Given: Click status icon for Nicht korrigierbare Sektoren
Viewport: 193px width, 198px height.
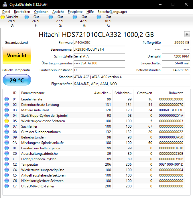Looking at the screenshot, I should [x=7, y=181].
